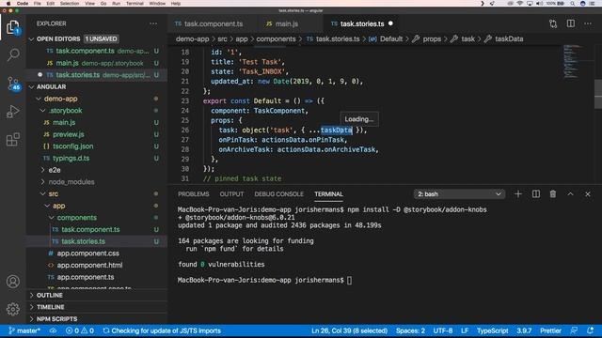Open the Manage gear icon
The height and width of the screenshot is (338, 602).
click(13, 309)
